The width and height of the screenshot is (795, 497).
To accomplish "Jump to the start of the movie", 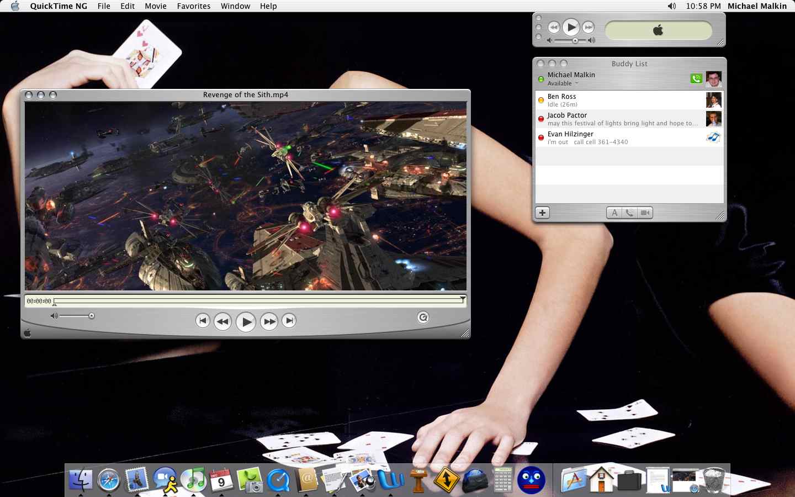I will 203,320.
